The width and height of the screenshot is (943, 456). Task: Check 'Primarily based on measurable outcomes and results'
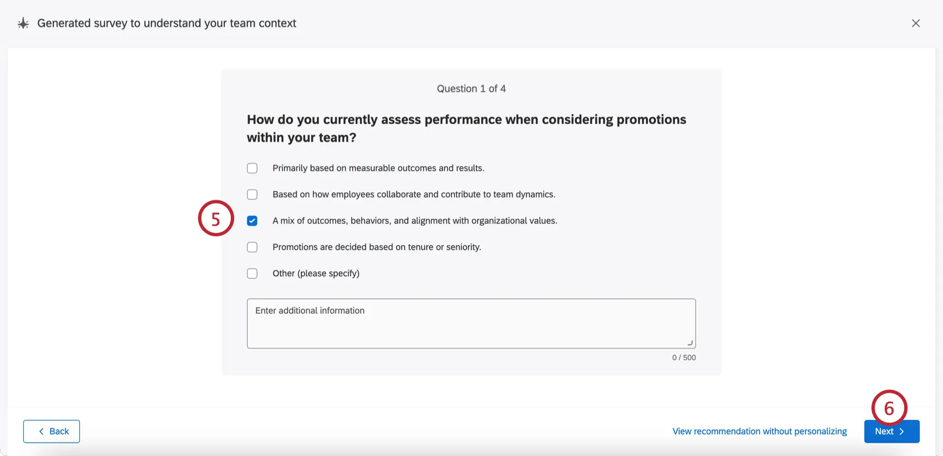pos(252,168)
